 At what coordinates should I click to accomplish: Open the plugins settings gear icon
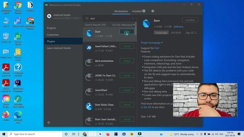tap(152, 11)
